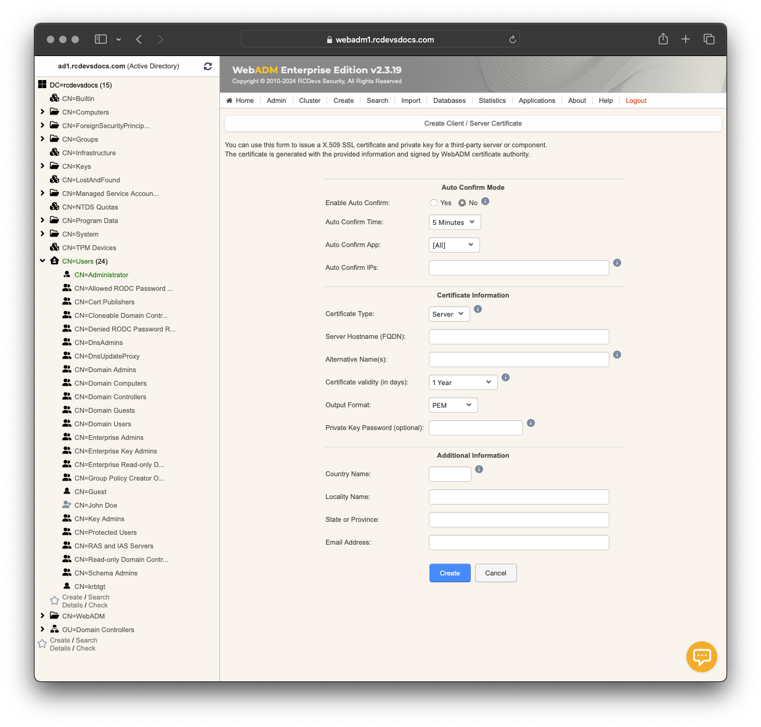
Task: Click the Server Hostname FQDN input field
Action: click(x=518, y=336)
